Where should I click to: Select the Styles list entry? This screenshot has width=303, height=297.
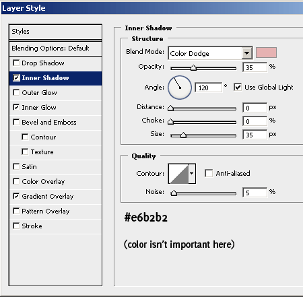pos(55,32)
